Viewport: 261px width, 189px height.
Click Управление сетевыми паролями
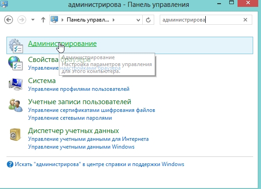click(x=70, y=118)
